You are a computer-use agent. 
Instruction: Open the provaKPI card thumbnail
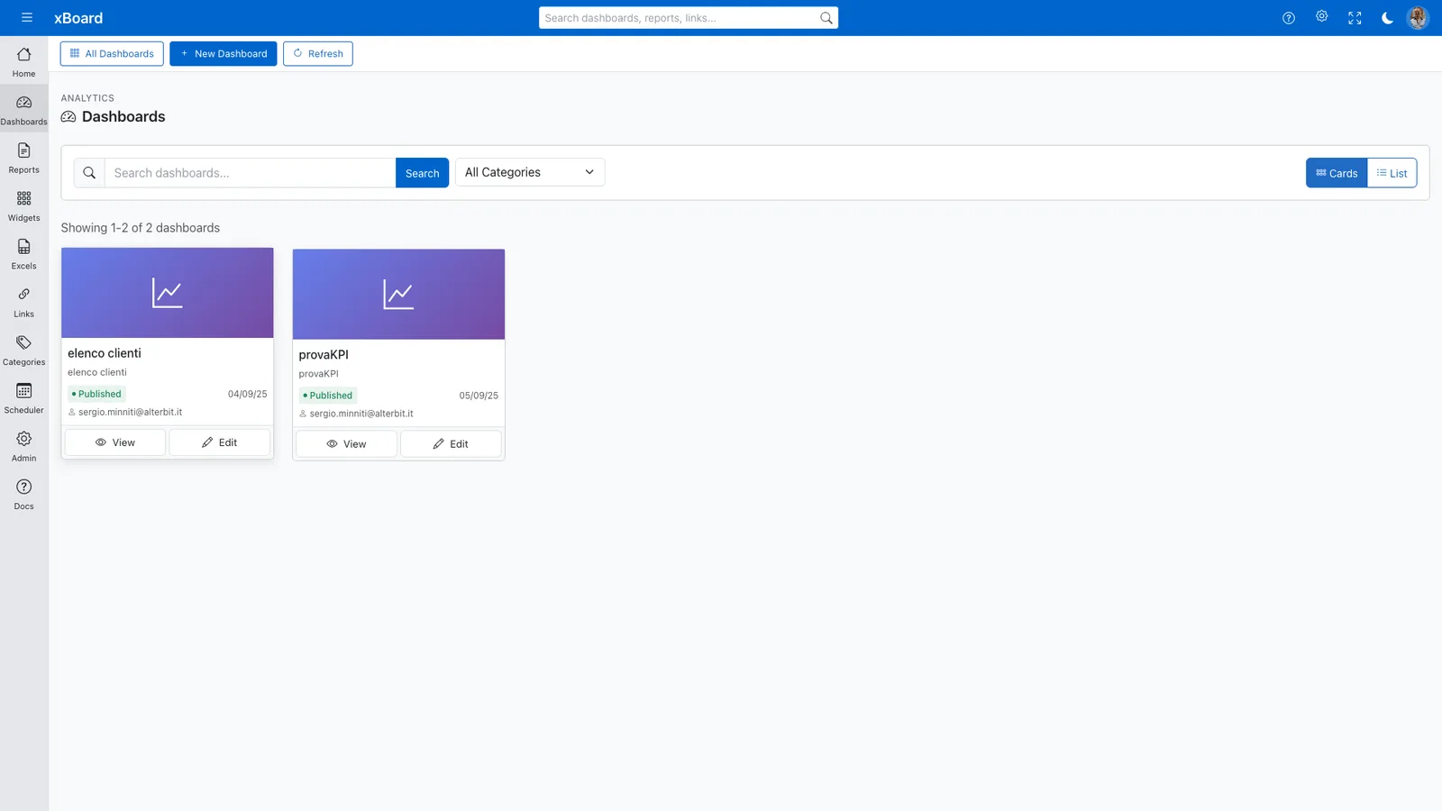398,295
